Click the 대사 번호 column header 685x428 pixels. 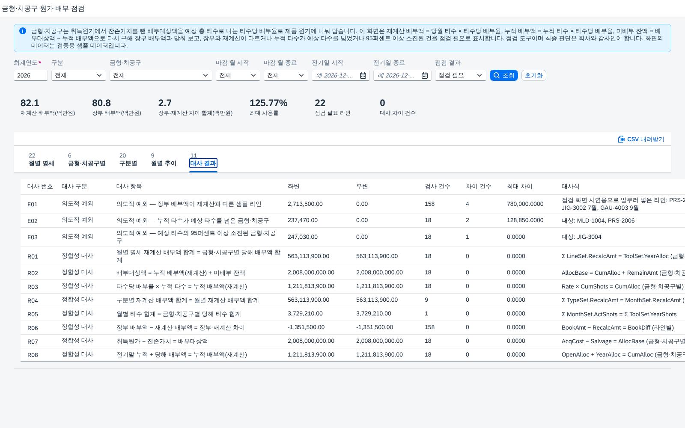point(40,187)
